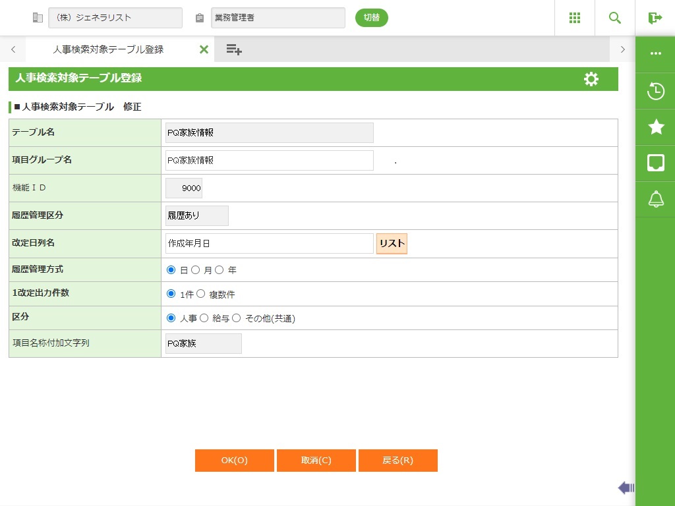Open the notifications bell icon

coord(656,199)
